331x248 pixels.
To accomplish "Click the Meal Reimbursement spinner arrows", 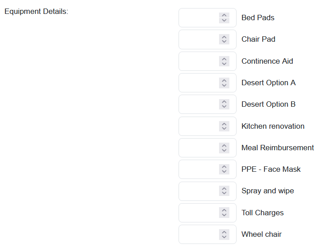I will tap(224, 148).
